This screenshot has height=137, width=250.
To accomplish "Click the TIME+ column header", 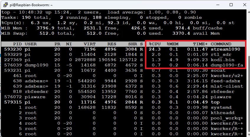I will pos(200,44).
